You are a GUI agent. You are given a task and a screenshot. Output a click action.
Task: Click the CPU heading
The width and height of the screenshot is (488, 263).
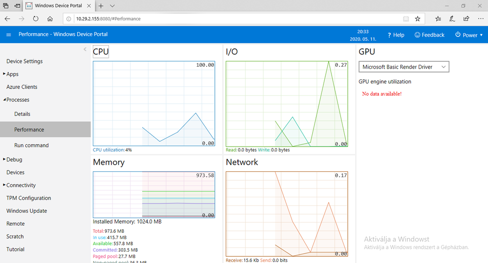101,52
